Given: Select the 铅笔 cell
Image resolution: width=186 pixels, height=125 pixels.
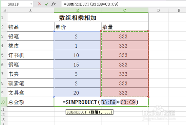Looking at the screenshot, I should coord(30,36).
